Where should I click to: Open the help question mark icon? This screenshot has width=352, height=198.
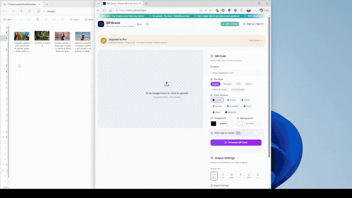click(147, 24)
